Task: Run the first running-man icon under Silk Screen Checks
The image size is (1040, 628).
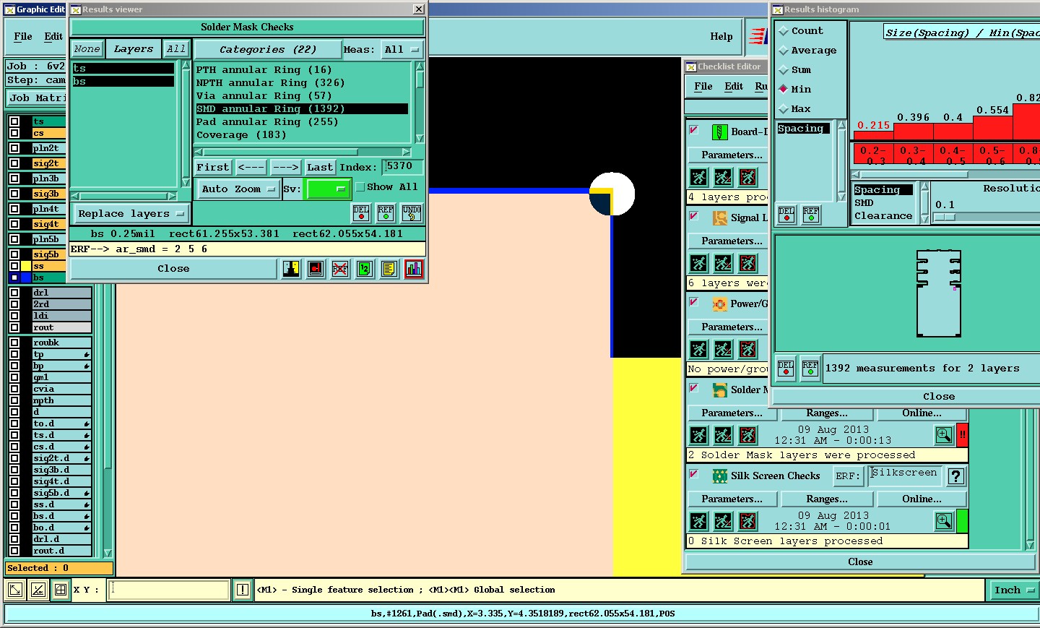Action: pos(698,521)
